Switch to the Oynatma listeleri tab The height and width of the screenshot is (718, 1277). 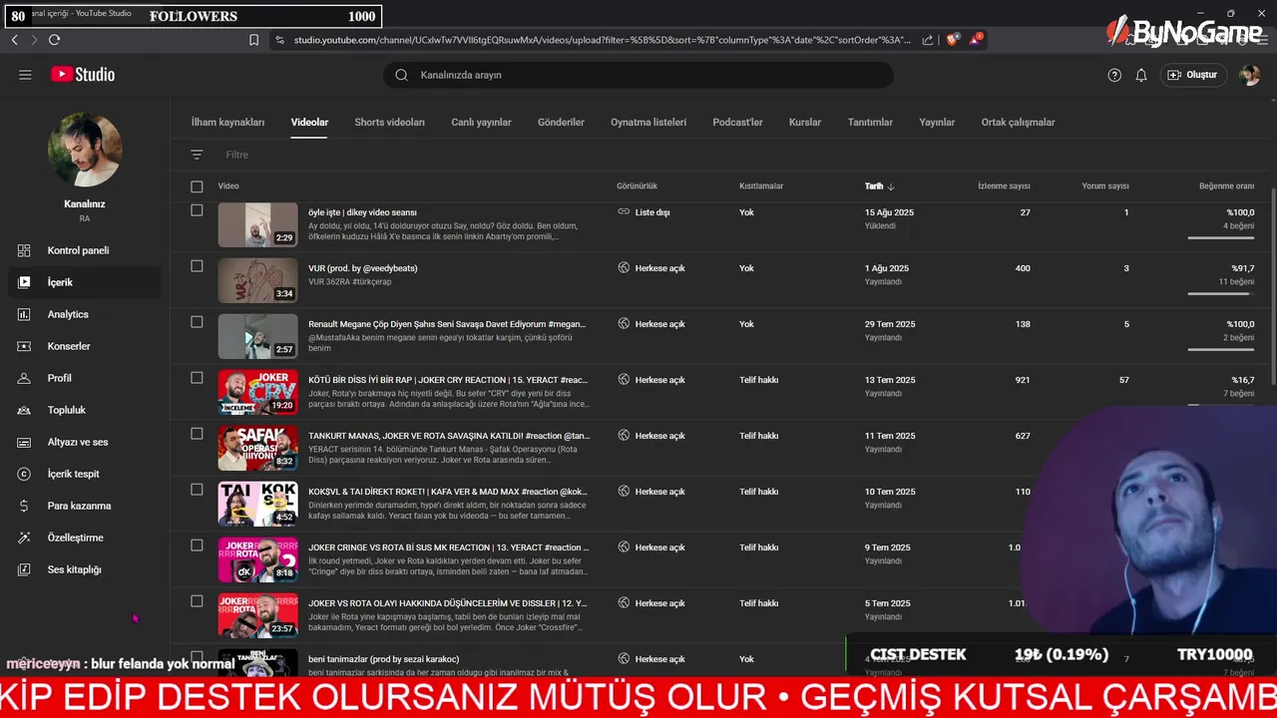coord(648,122)
